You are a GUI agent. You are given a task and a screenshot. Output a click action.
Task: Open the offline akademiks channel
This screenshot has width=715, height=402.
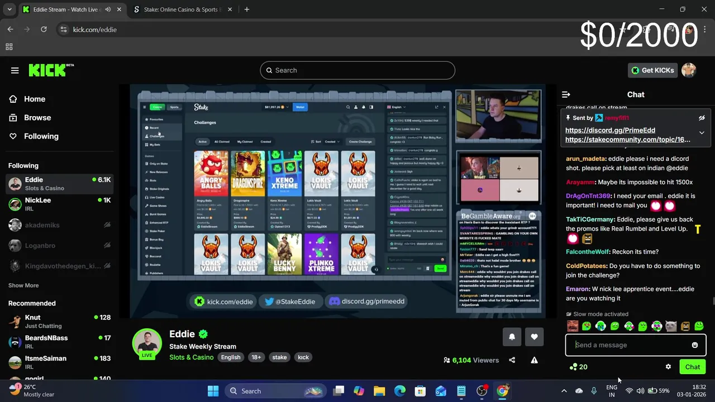pyautogui.click(x=59, y=225)
